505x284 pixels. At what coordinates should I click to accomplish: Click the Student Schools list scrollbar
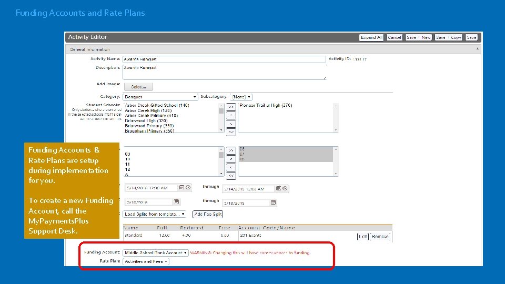pos(221,118)
